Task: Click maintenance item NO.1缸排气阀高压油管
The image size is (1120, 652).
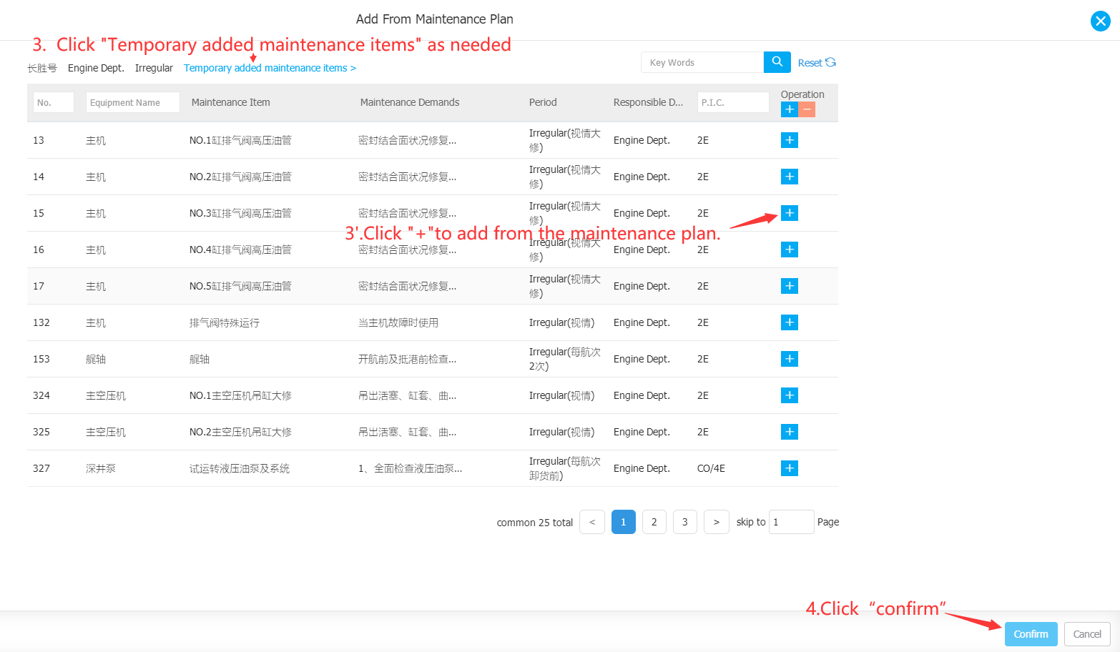Action: 240,140
